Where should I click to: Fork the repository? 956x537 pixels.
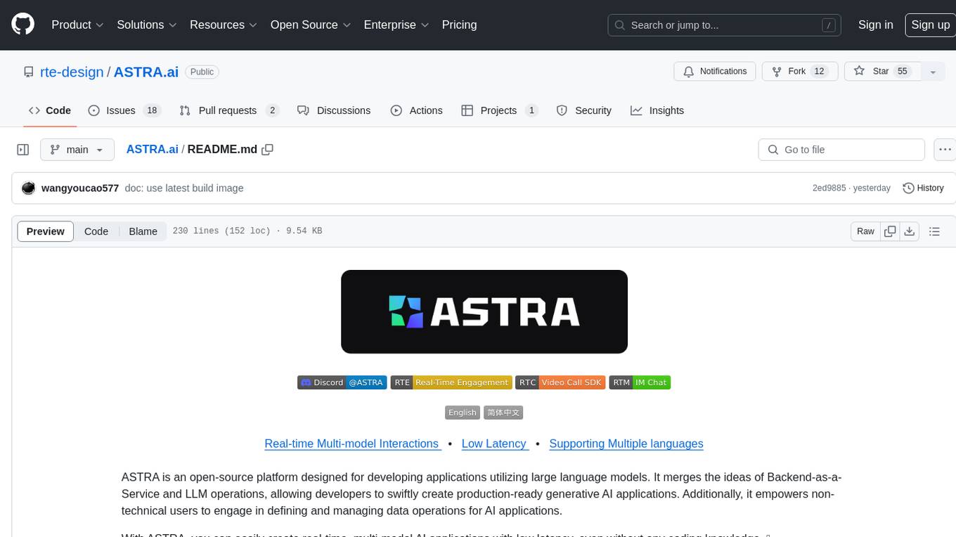click(x=800, y=72)
